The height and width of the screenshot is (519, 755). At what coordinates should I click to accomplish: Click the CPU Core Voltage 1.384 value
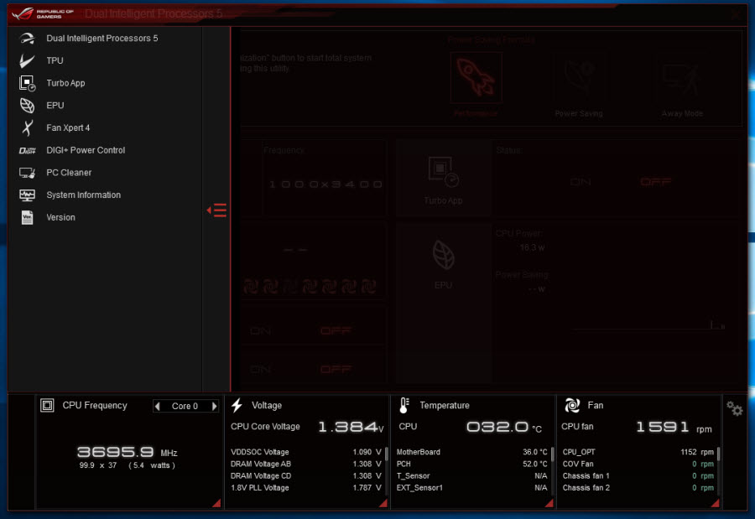coord(351,427)
